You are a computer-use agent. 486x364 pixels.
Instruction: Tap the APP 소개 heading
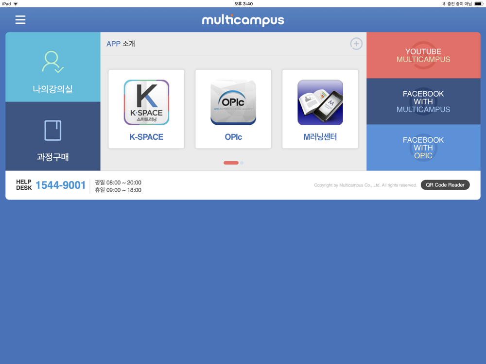coord(121,44)
